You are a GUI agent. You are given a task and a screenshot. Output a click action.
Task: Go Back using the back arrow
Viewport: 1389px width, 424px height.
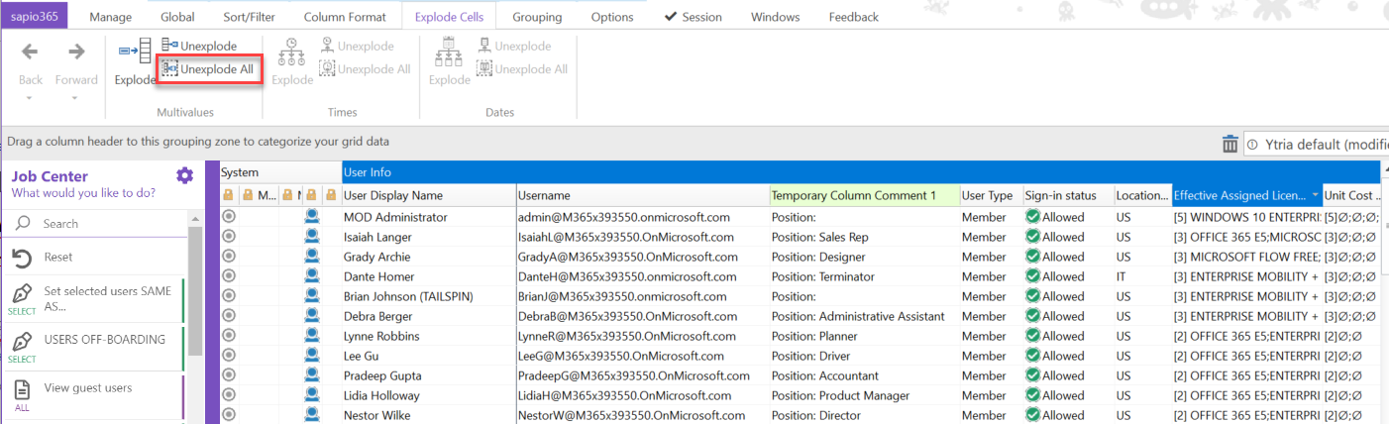click(x=30, y=53)
